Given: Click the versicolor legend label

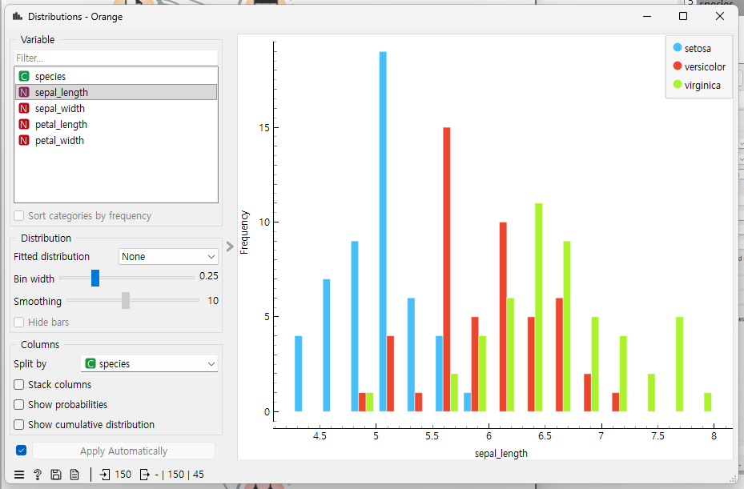Looking at the screenshot, I should [x=705, y=67].
